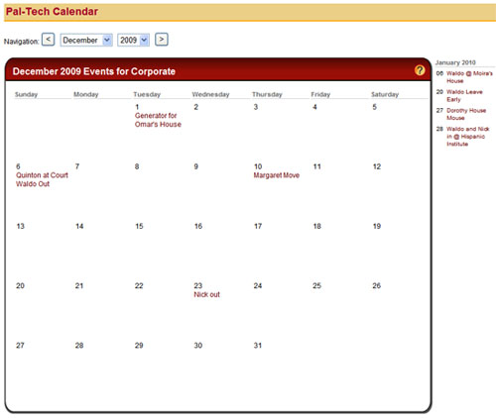Open Waldo and Nick in @ Hispanic Institute
Image resolution: width=496 pixels, height=418 pixels.
click(467, 137)
